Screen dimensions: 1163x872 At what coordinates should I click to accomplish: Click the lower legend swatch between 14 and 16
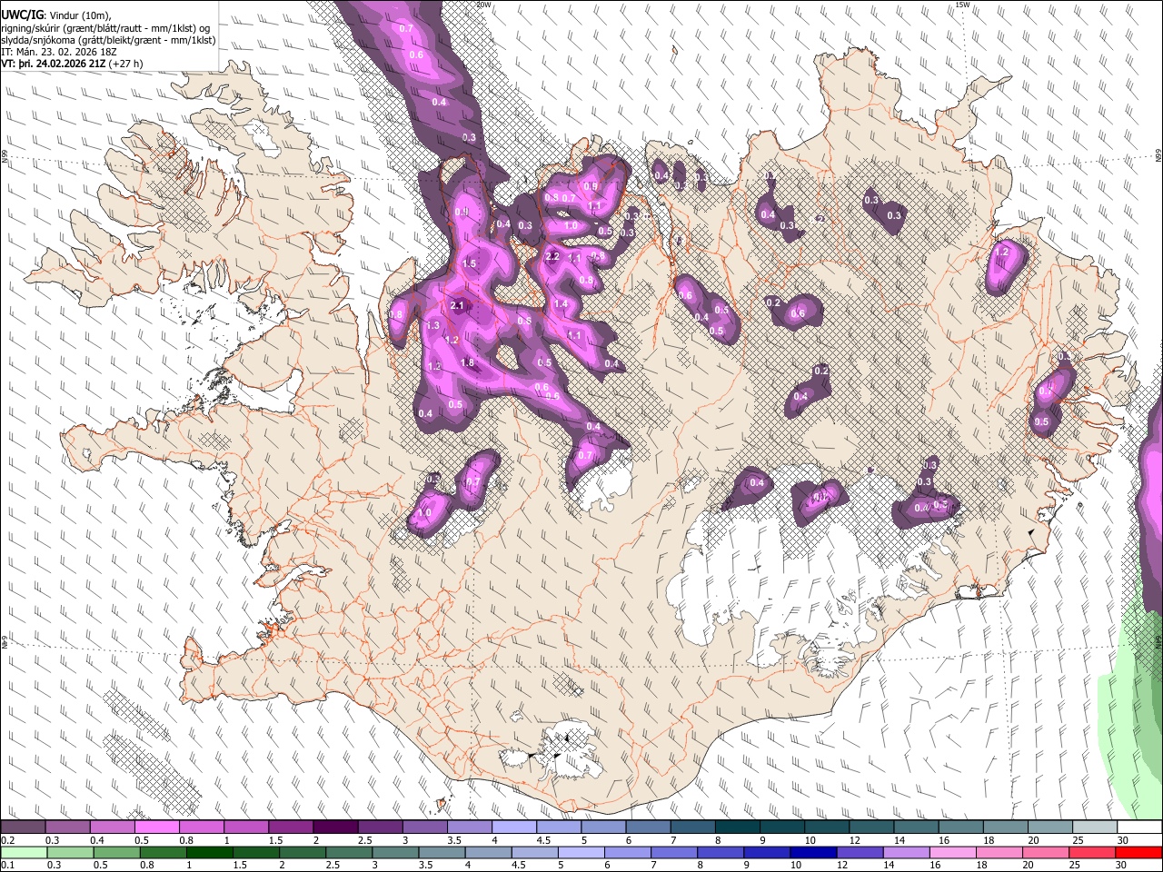click(x=907, y=852)
